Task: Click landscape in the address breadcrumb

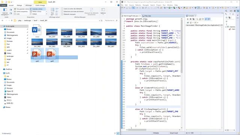Action: pos(27,20)
